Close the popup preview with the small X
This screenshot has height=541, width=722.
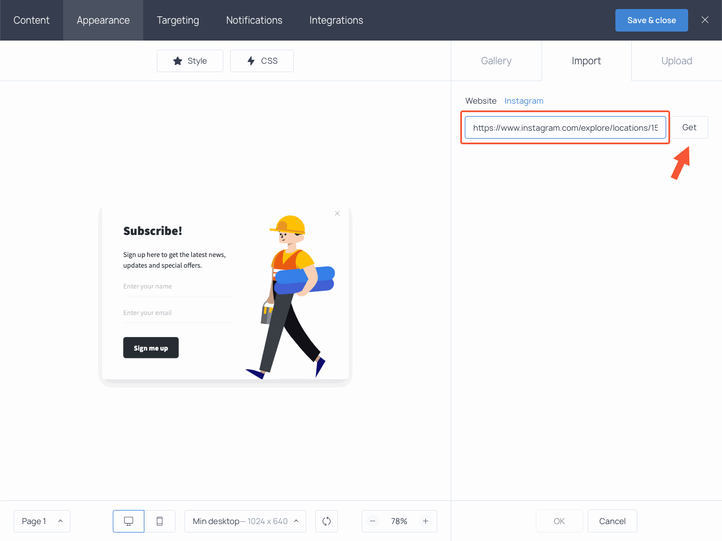pyautogui.click(x=337, y=213)
